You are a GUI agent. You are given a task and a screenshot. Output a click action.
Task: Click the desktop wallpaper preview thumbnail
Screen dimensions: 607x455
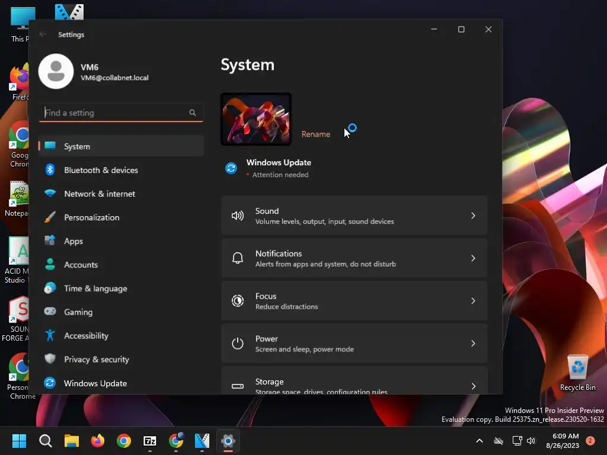point(256,119)
